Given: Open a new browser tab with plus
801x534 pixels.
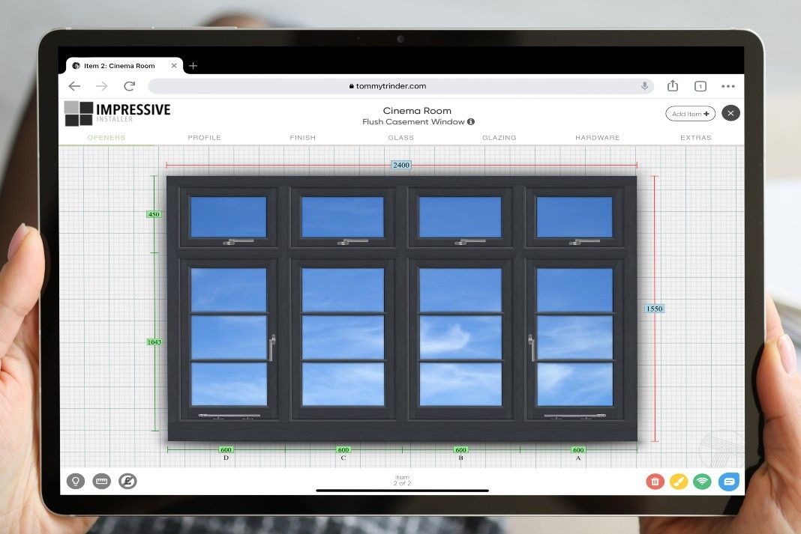Looking at the screenshot, I should tap(193, 65).
